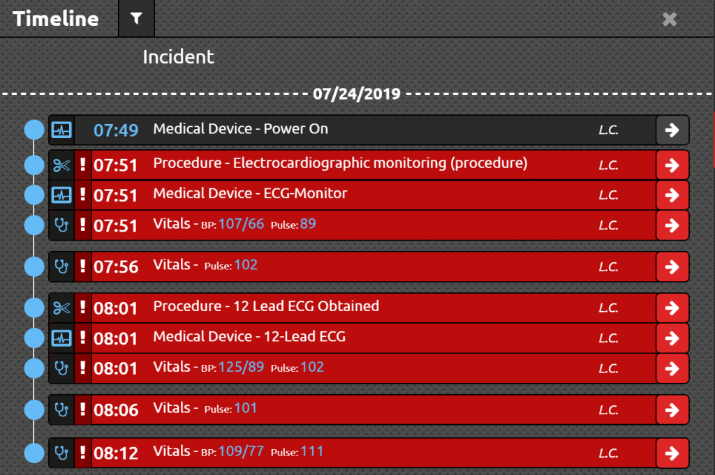Expand the 08:12 Vitals entry details

pyautogui.click(x=672, y=453)
